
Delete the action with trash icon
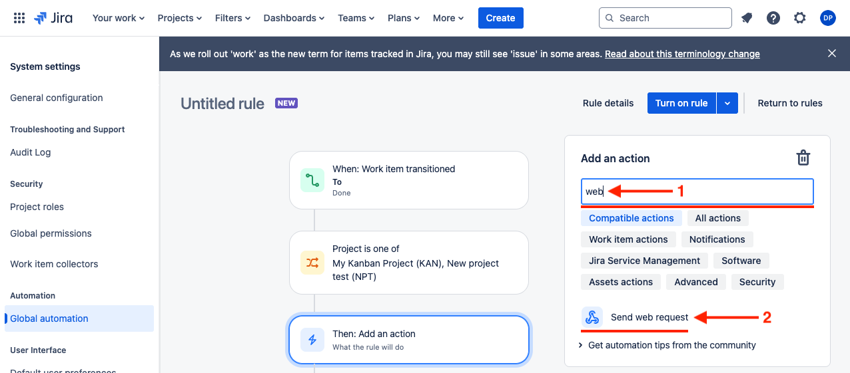(x=803, y=158)
